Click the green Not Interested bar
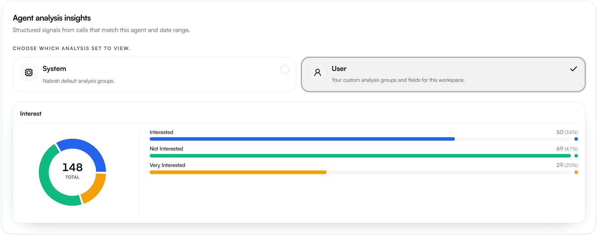 pyautogui.click(x=360, y=156)
